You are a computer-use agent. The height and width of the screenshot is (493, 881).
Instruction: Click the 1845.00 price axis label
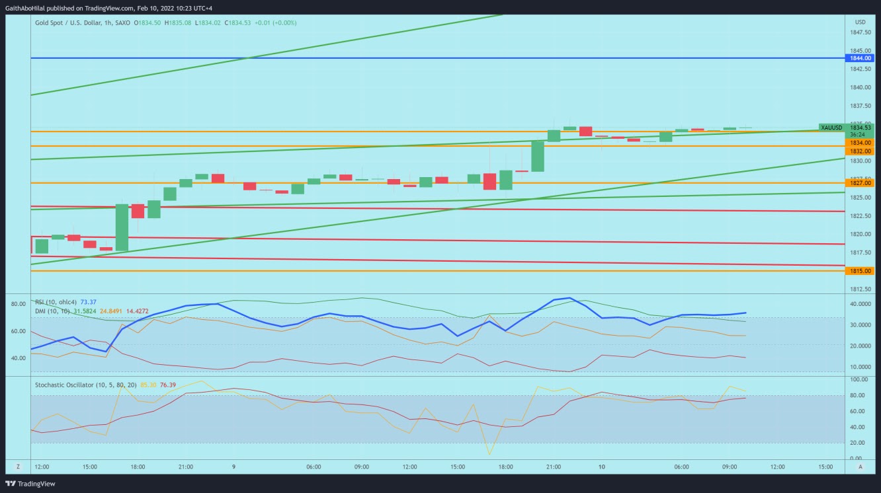(x=859, y=50)
